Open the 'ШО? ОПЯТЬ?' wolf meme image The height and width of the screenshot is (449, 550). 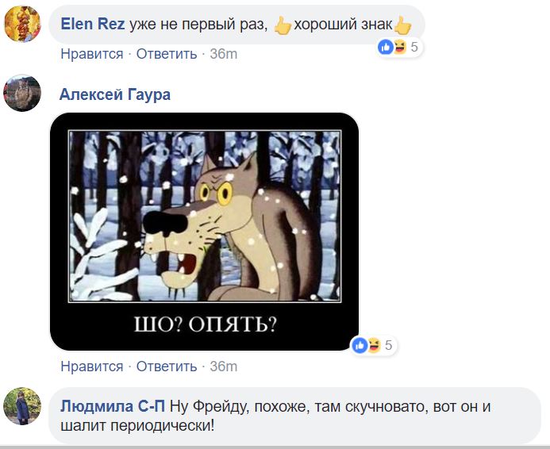tap(204, 232)
